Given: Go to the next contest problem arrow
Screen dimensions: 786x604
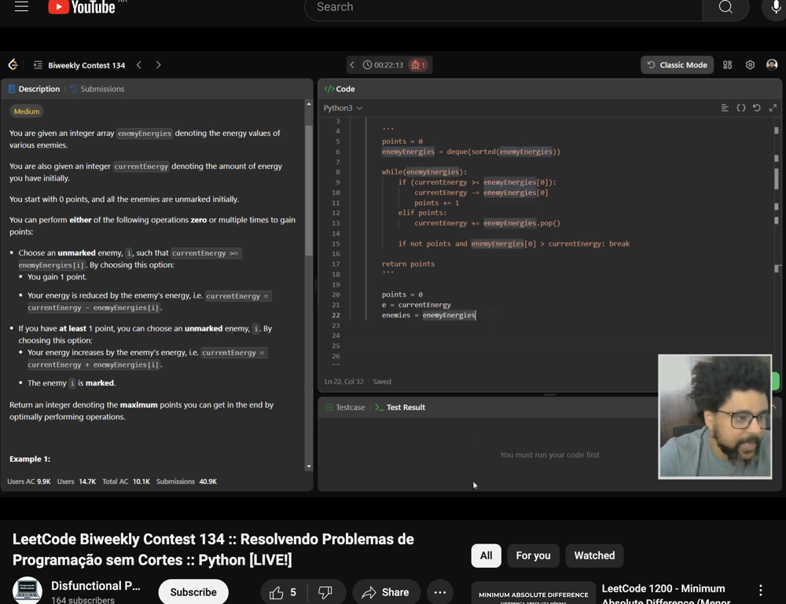Looking at the screenshot, I should 159,65.
